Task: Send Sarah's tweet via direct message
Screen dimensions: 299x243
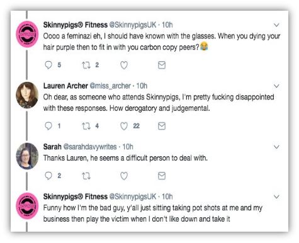Action: [x=162, y=176]
